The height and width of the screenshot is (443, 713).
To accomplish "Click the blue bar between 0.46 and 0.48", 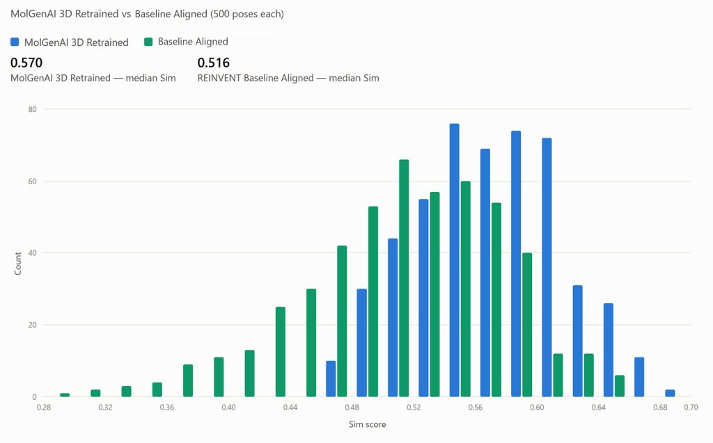I will [x=331, y=379].
